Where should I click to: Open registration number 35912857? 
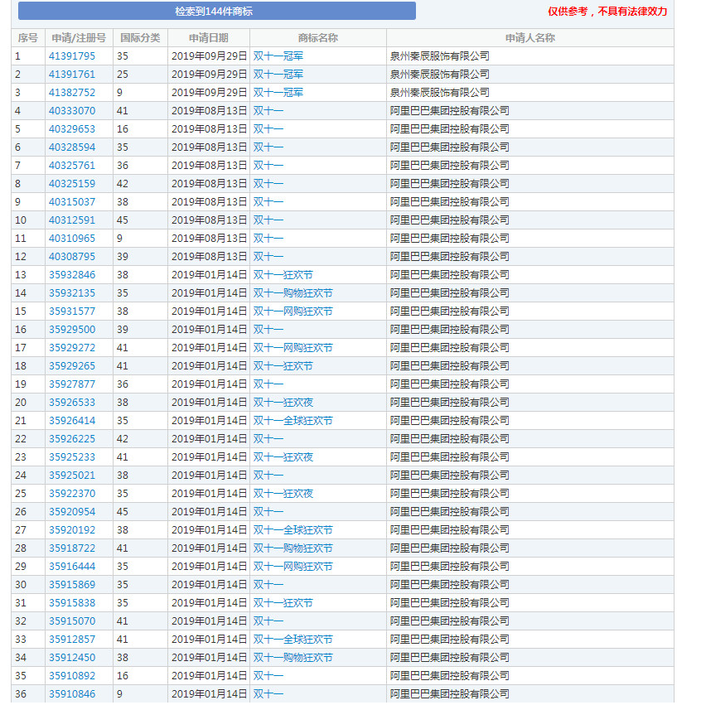coord(71,640)
